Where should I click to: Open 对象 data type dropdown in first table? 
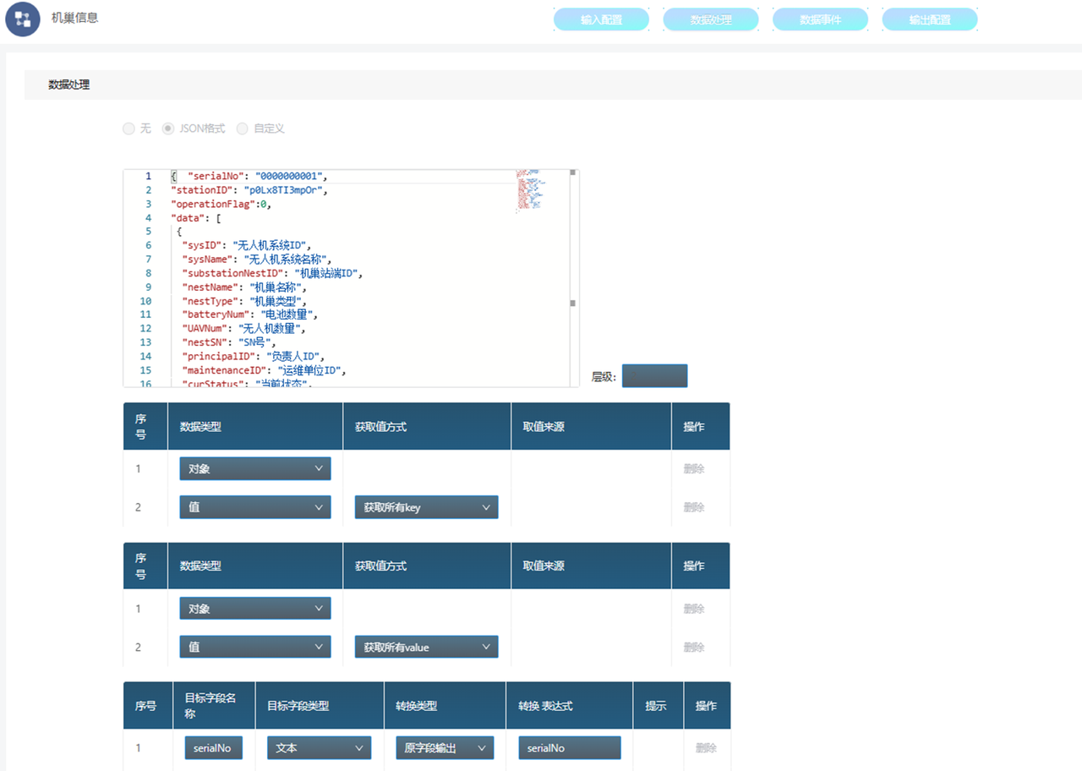(255, 468)
